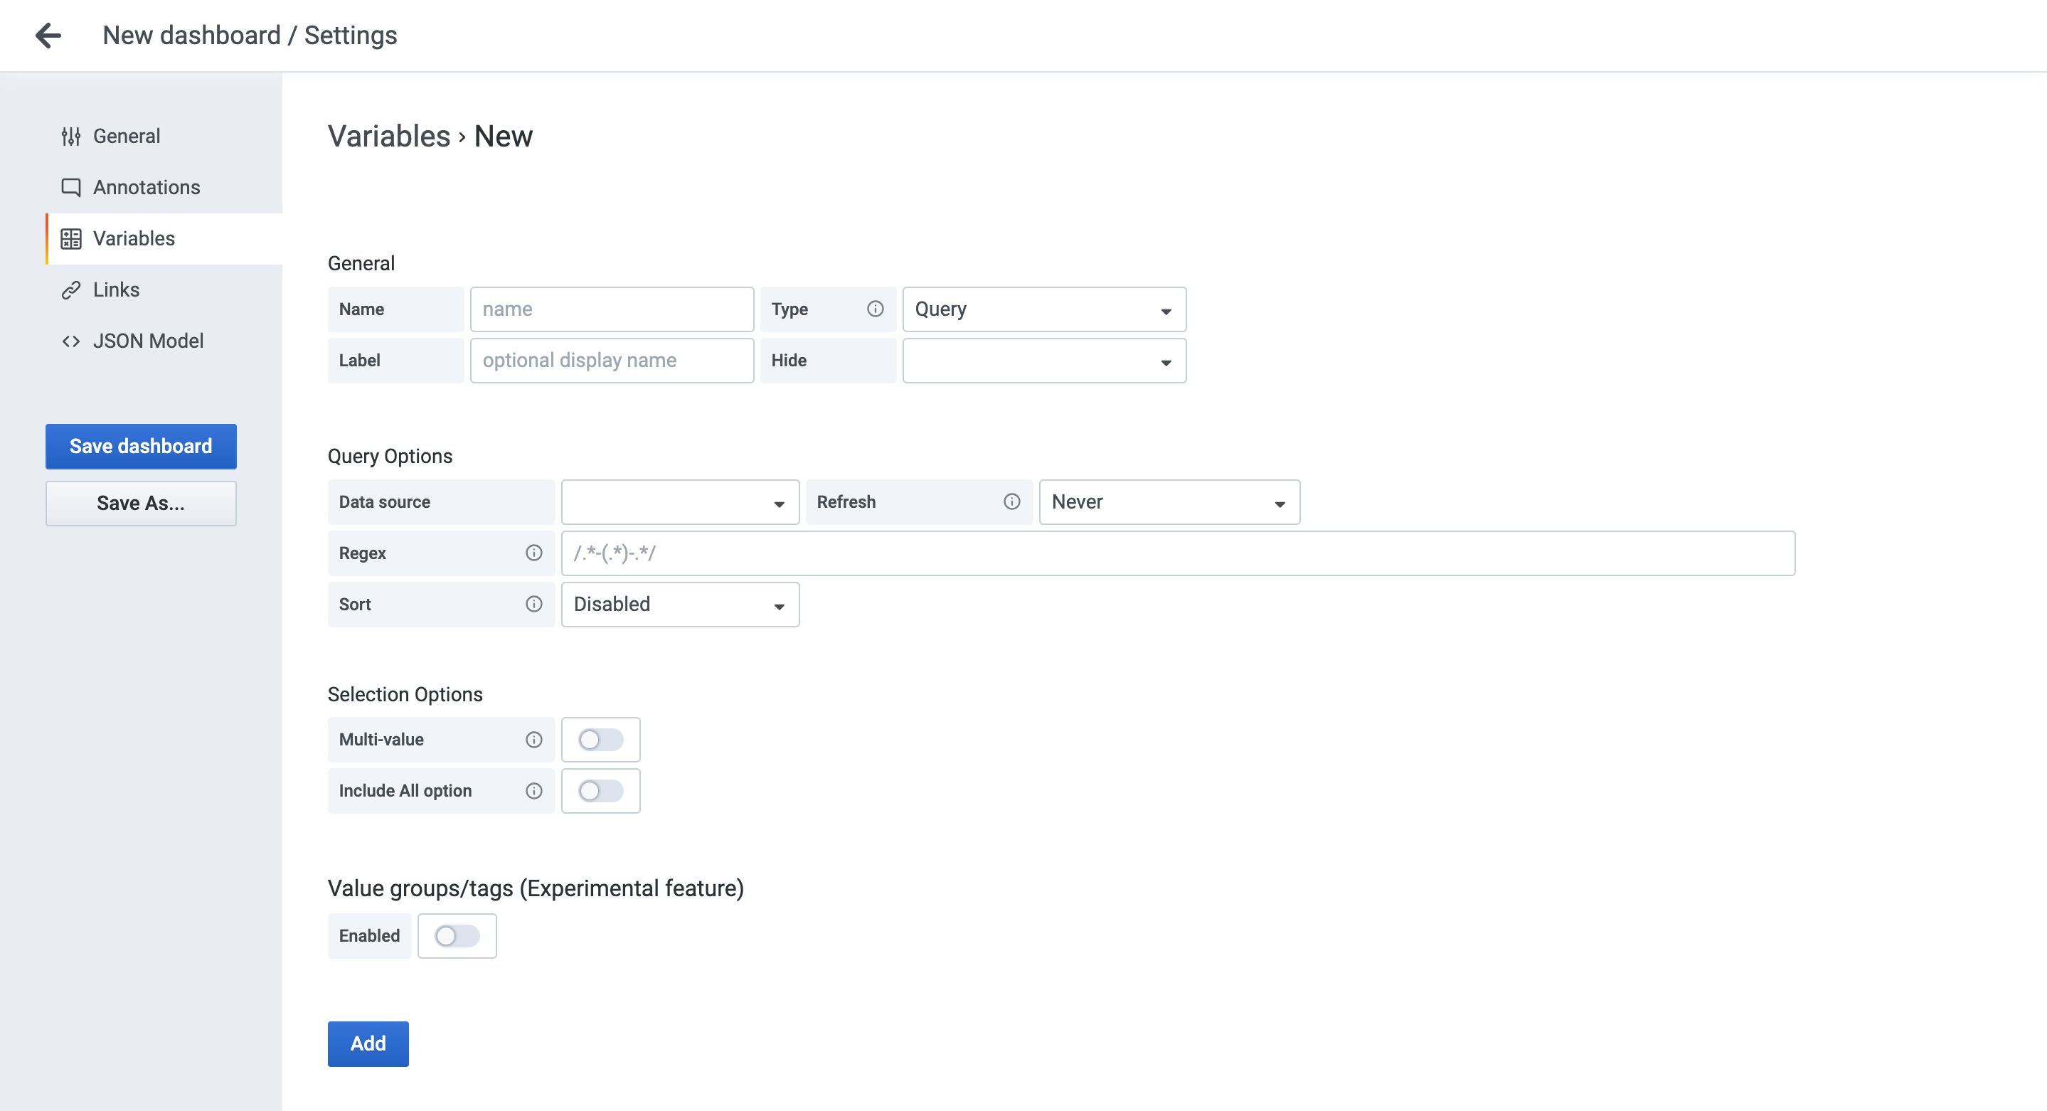
Task: Turn on Include All option switch
Action: point(600,791)
